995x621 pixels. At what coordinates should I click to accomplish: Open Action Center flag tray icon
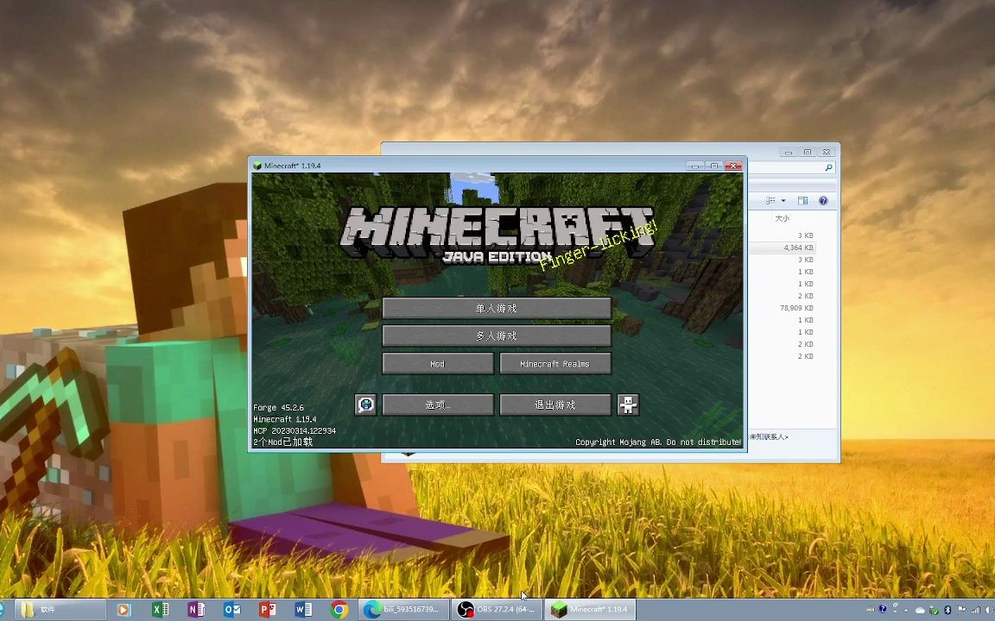click(961, 609)
